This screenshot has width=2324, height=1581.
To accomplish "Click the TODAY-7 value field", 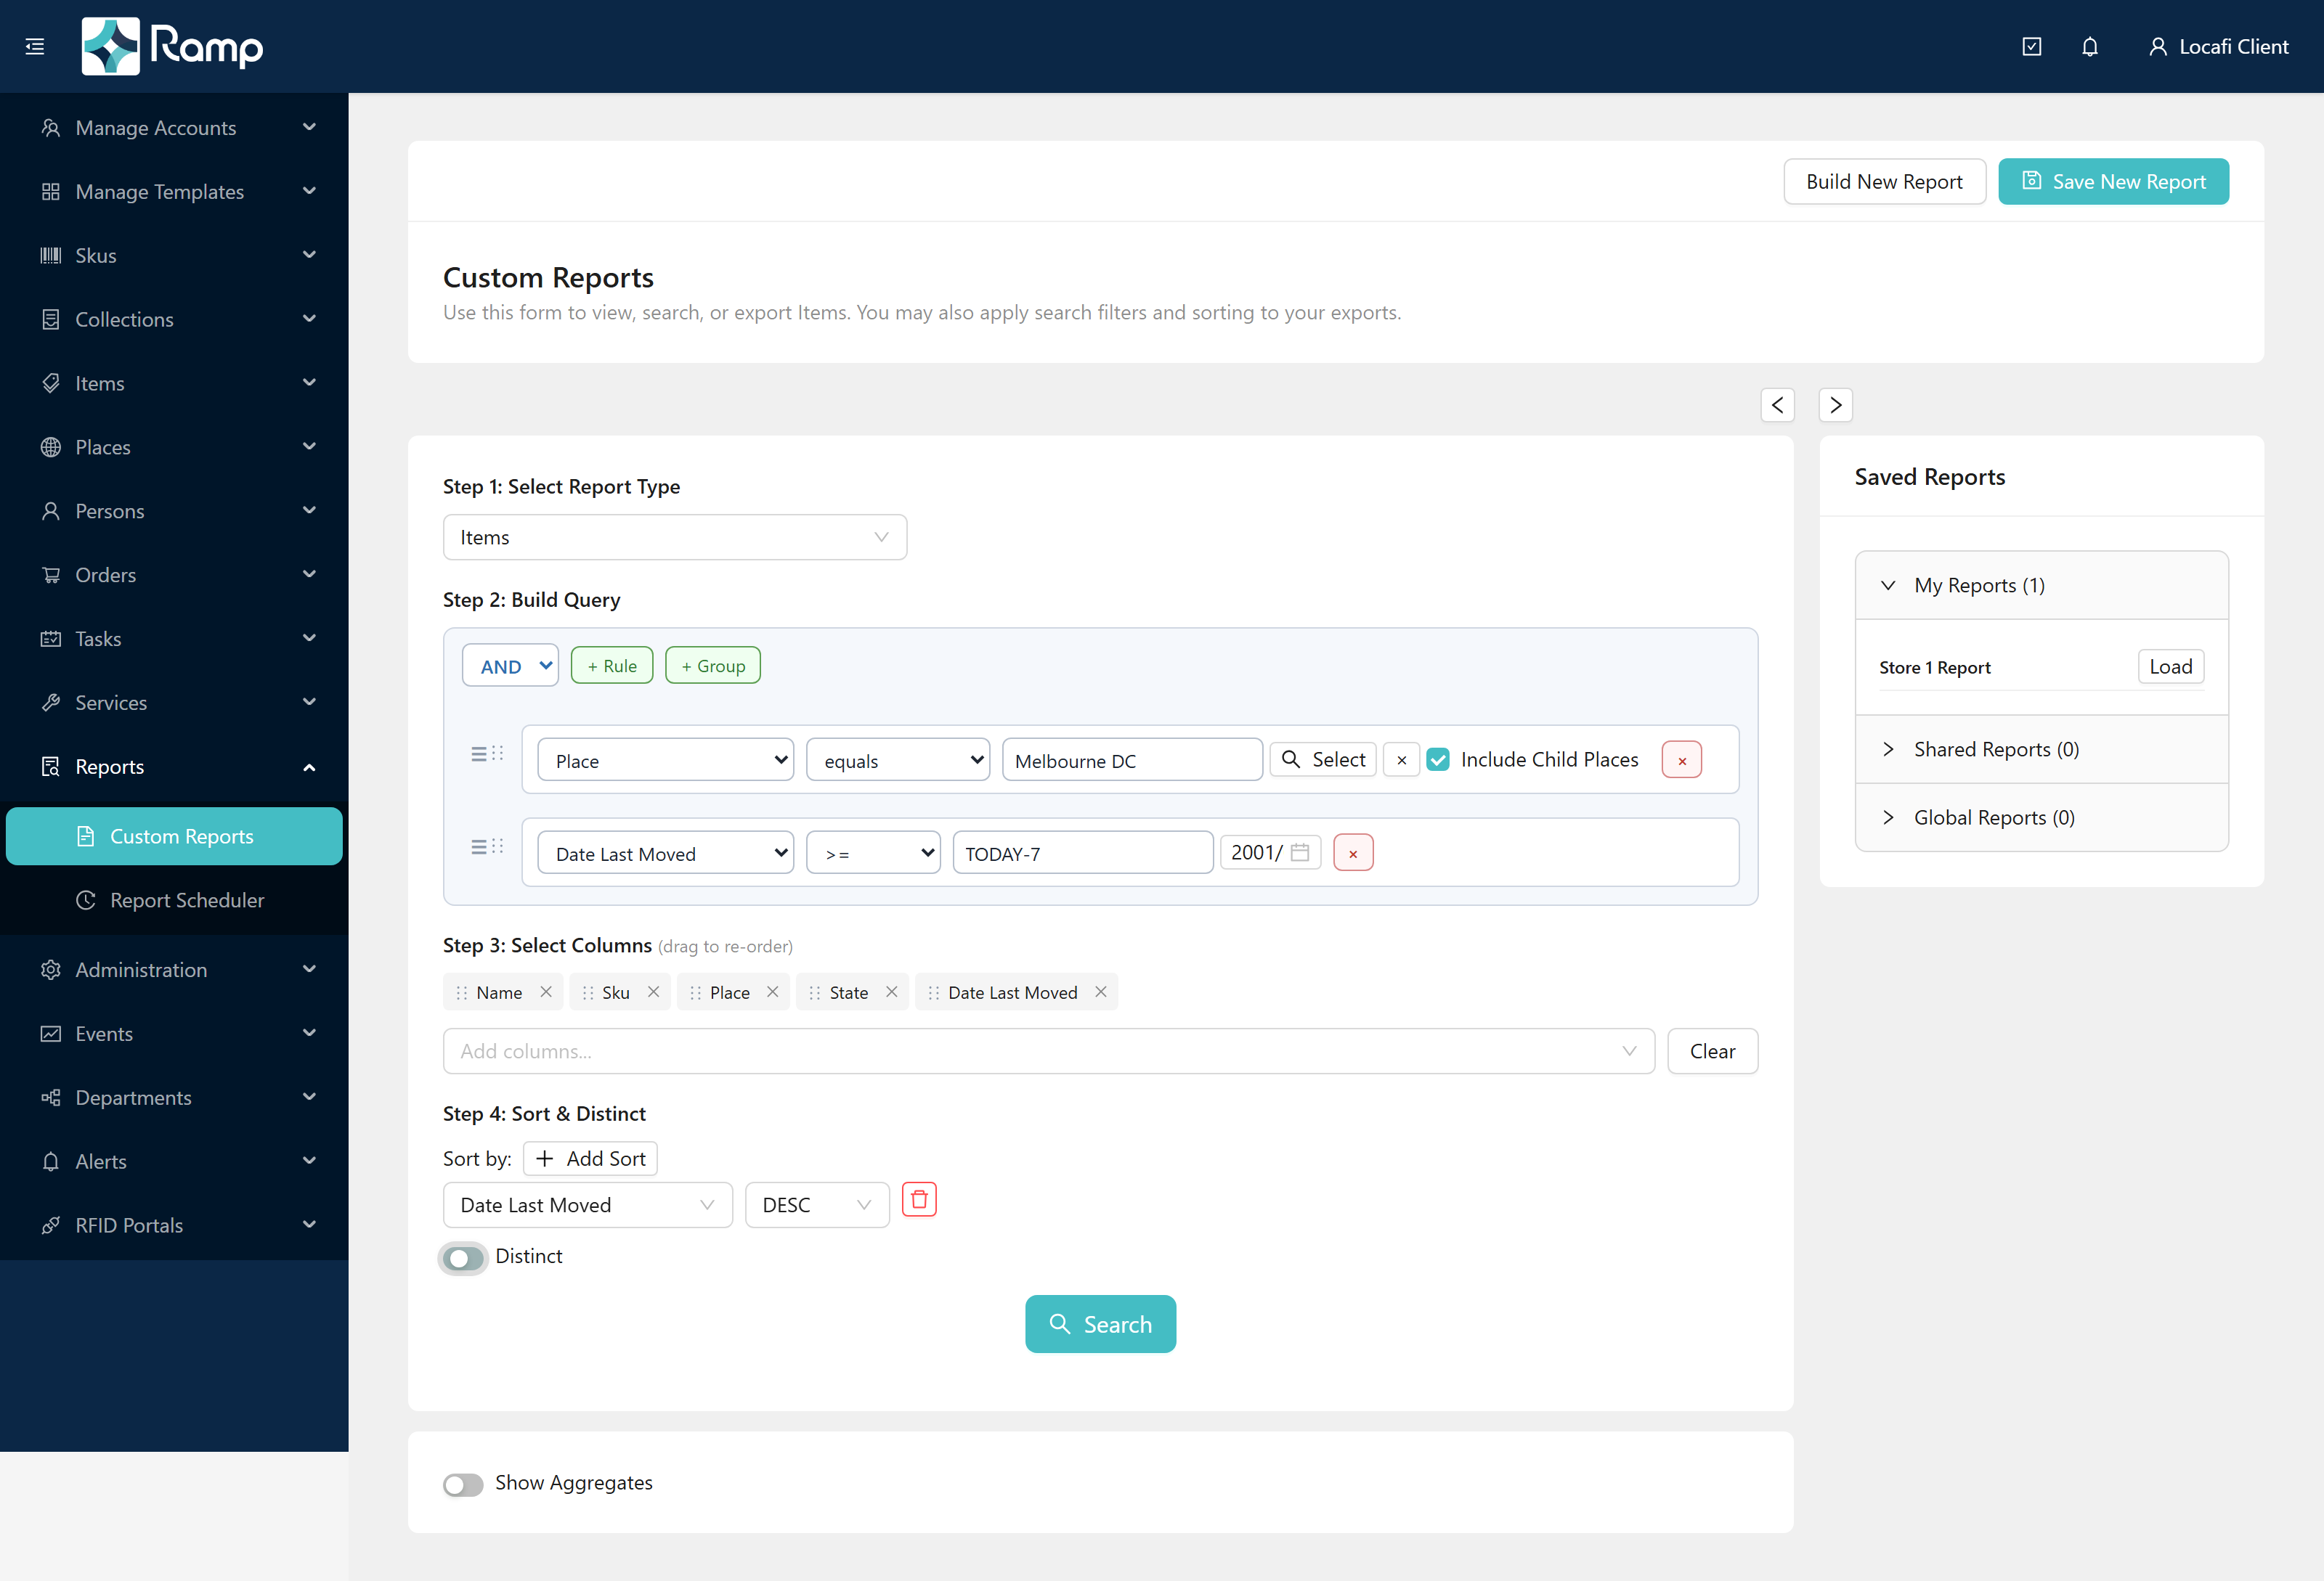I will pos(1083,852).
